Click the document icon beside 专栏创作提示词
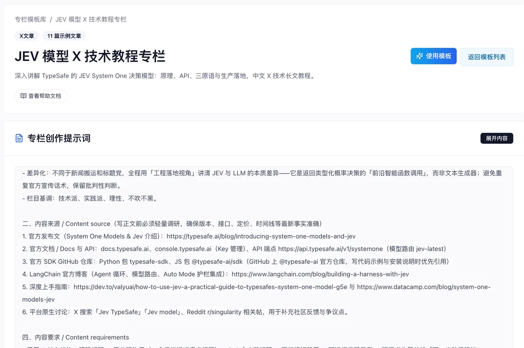Screen dimensions: 524x348 (x=19, y=138)
